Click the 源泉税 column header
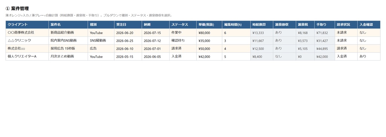Screen dimensions: 386x137 tap(305, 25)
